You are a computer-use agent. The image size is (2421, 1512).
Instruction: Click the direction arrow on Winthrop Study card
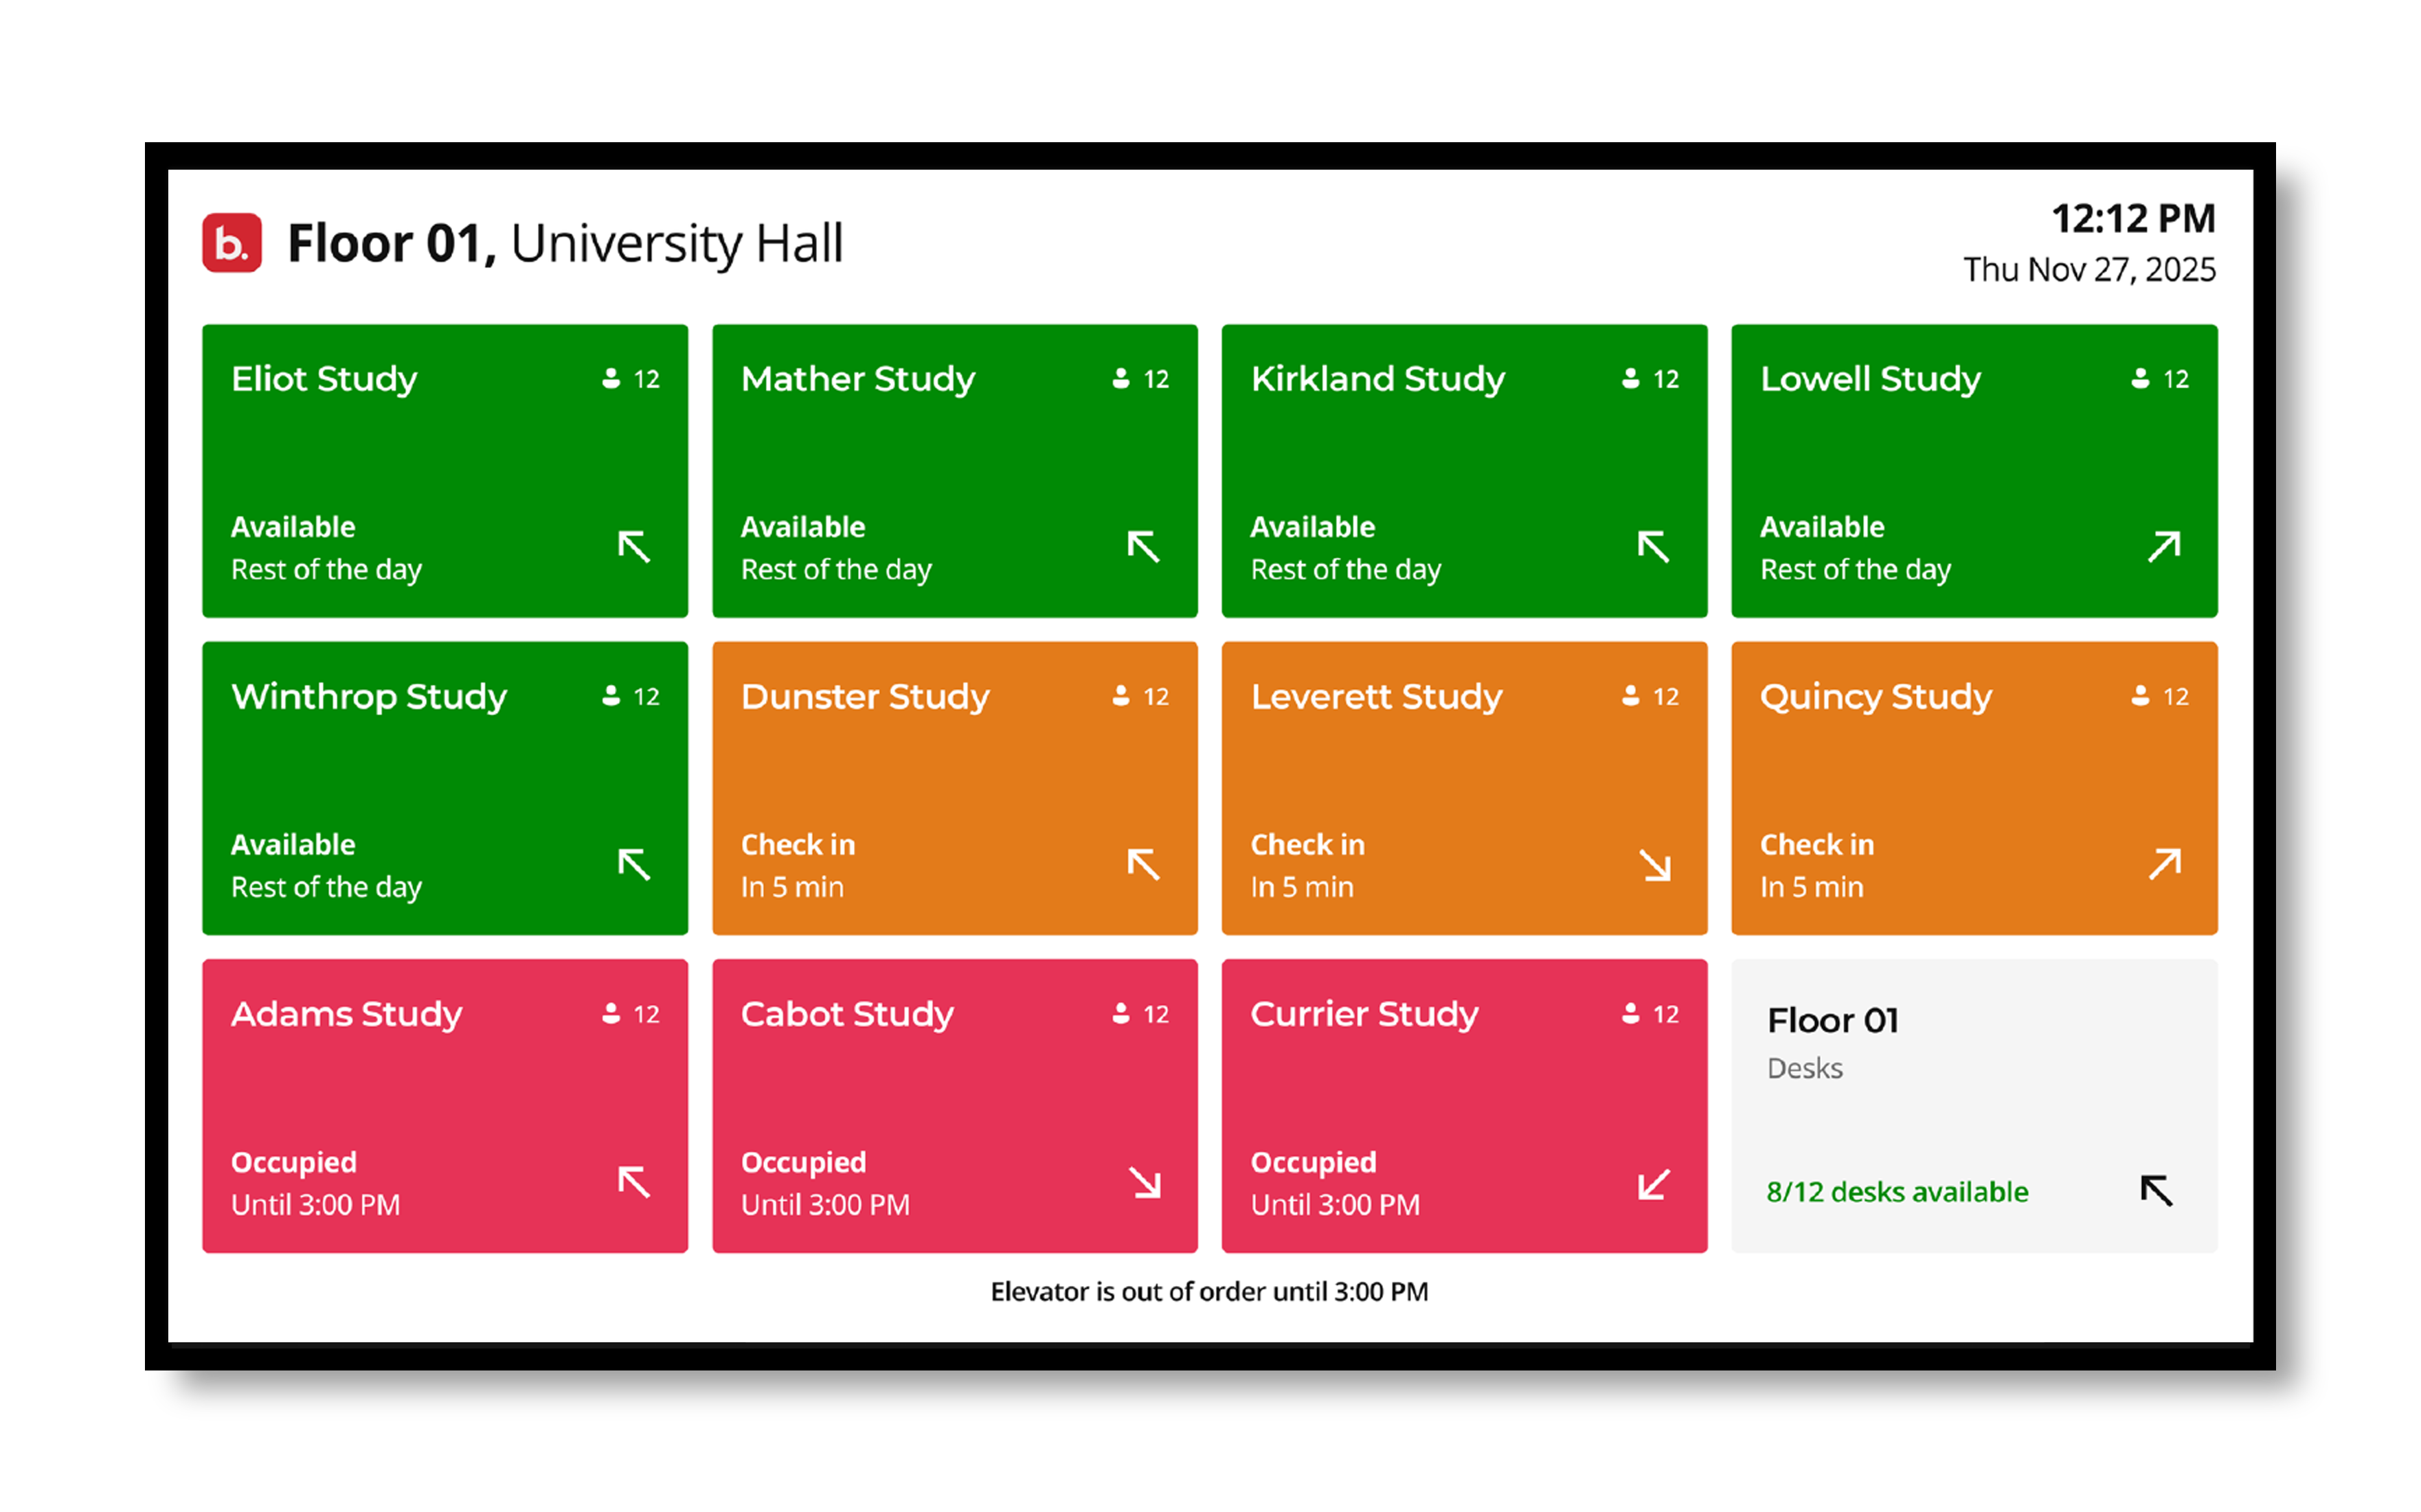[634, 864]
